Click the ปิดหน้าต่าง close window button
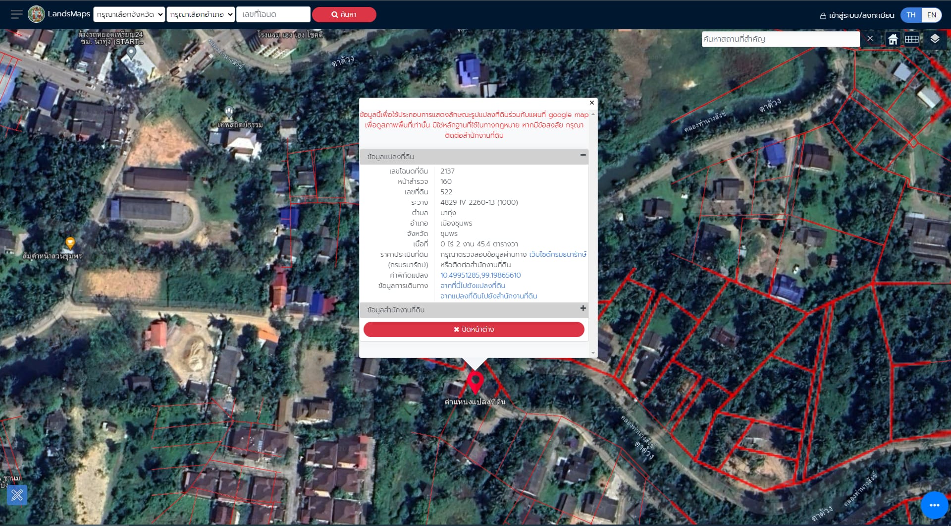Viewport: 951px width, 526px height. 474,329
